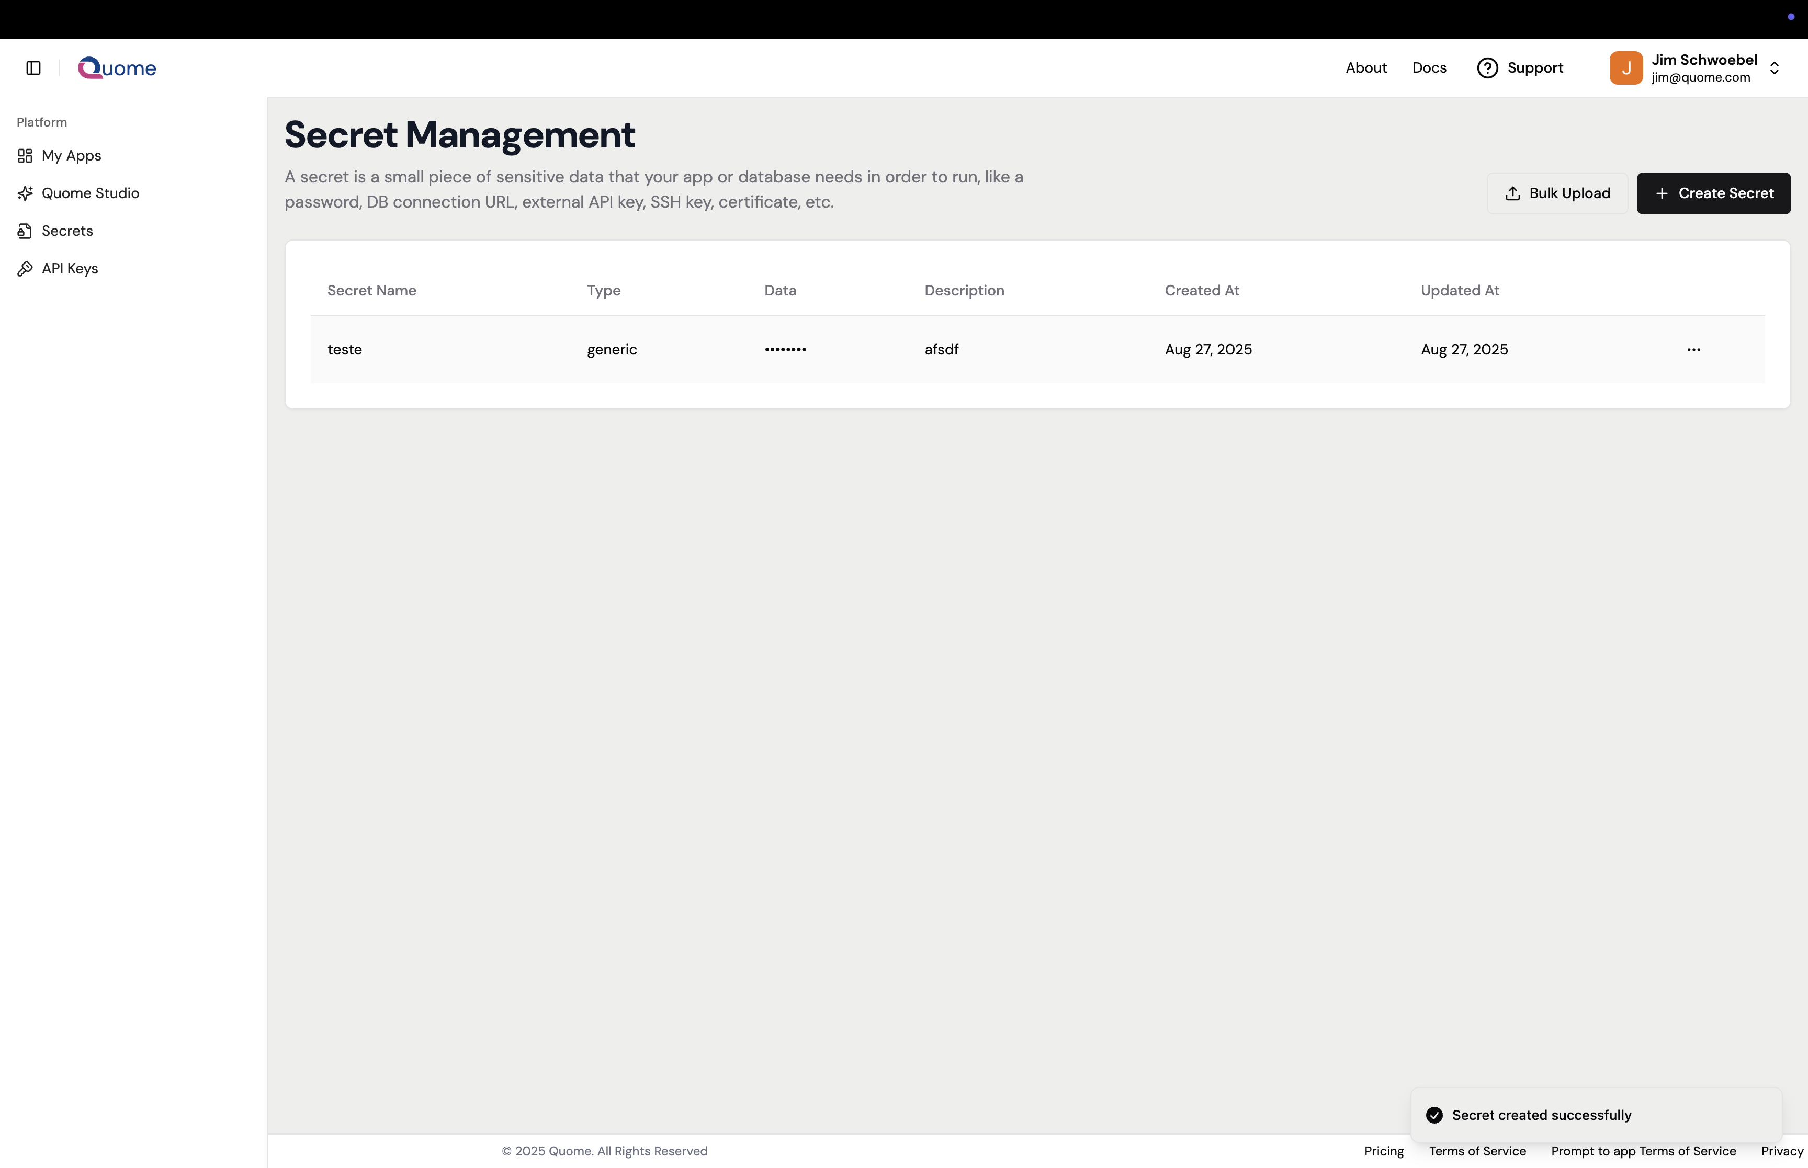
Task: Click the checkmark on the success toast
Action: click(x=1433, y=1115)
